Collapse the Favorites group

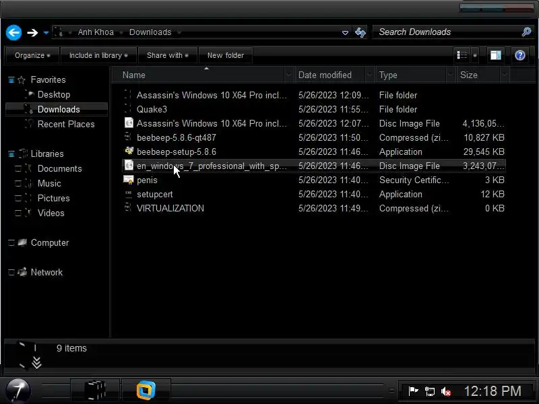coord(11,80)
